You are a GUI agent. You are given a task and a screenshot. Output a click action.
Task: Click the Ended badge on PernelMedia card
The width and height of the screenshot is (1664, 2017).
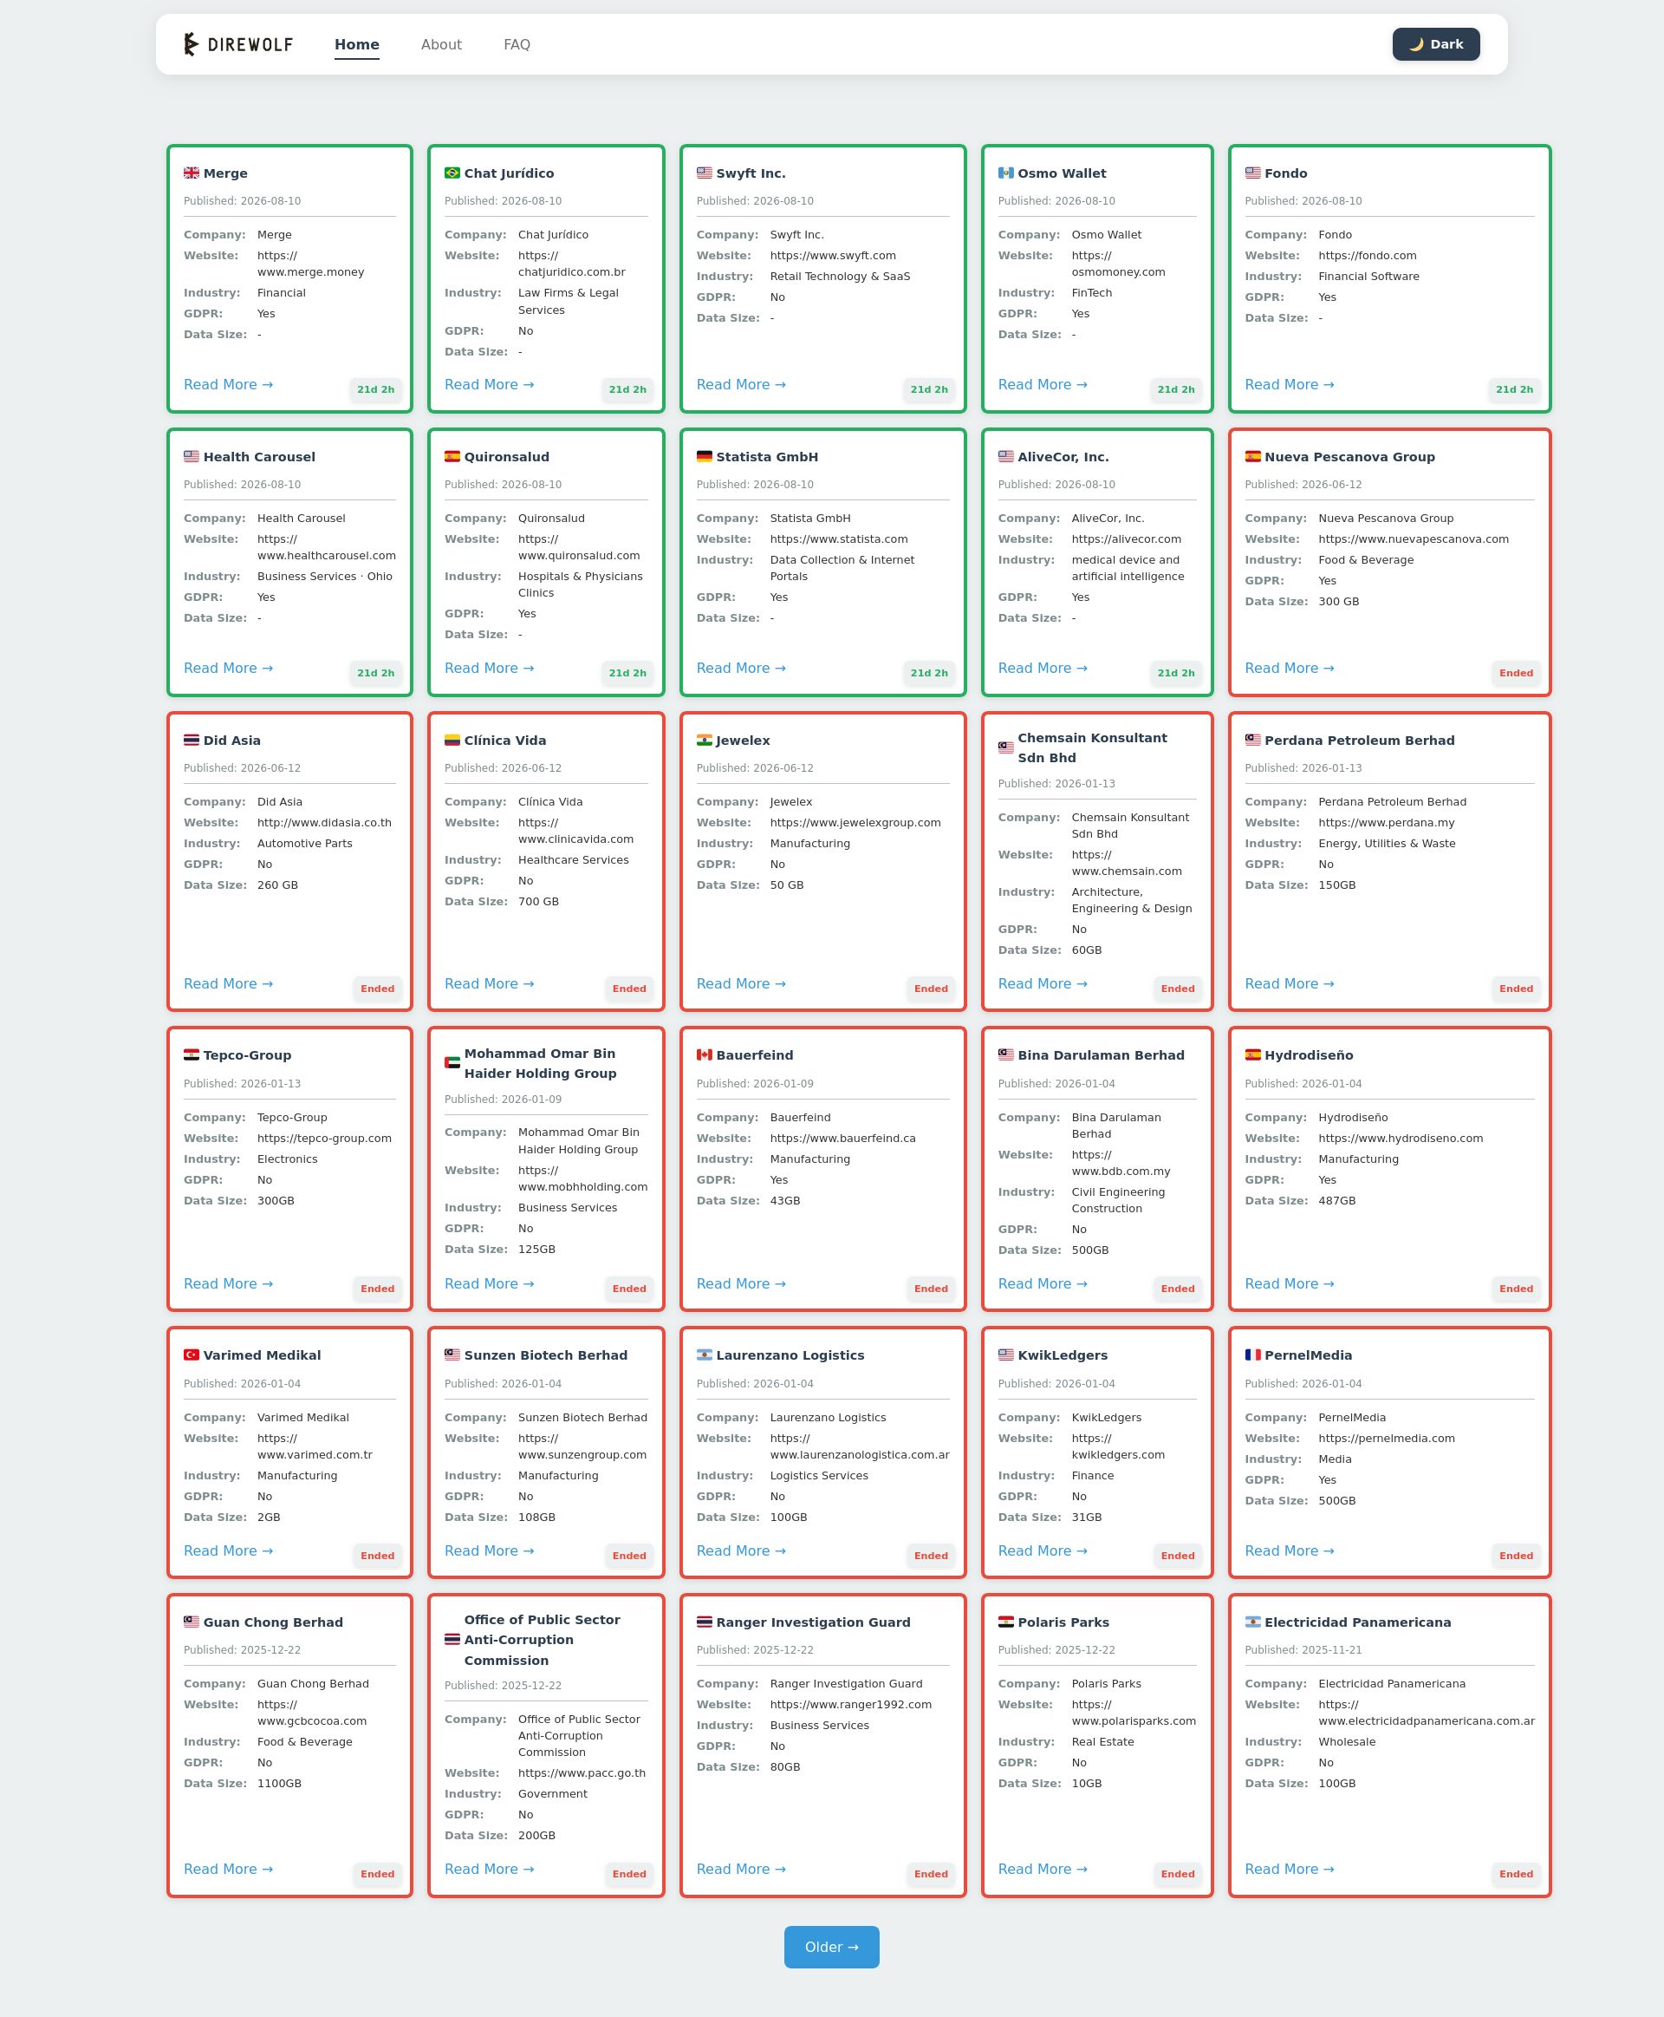pos(1516,1556)
